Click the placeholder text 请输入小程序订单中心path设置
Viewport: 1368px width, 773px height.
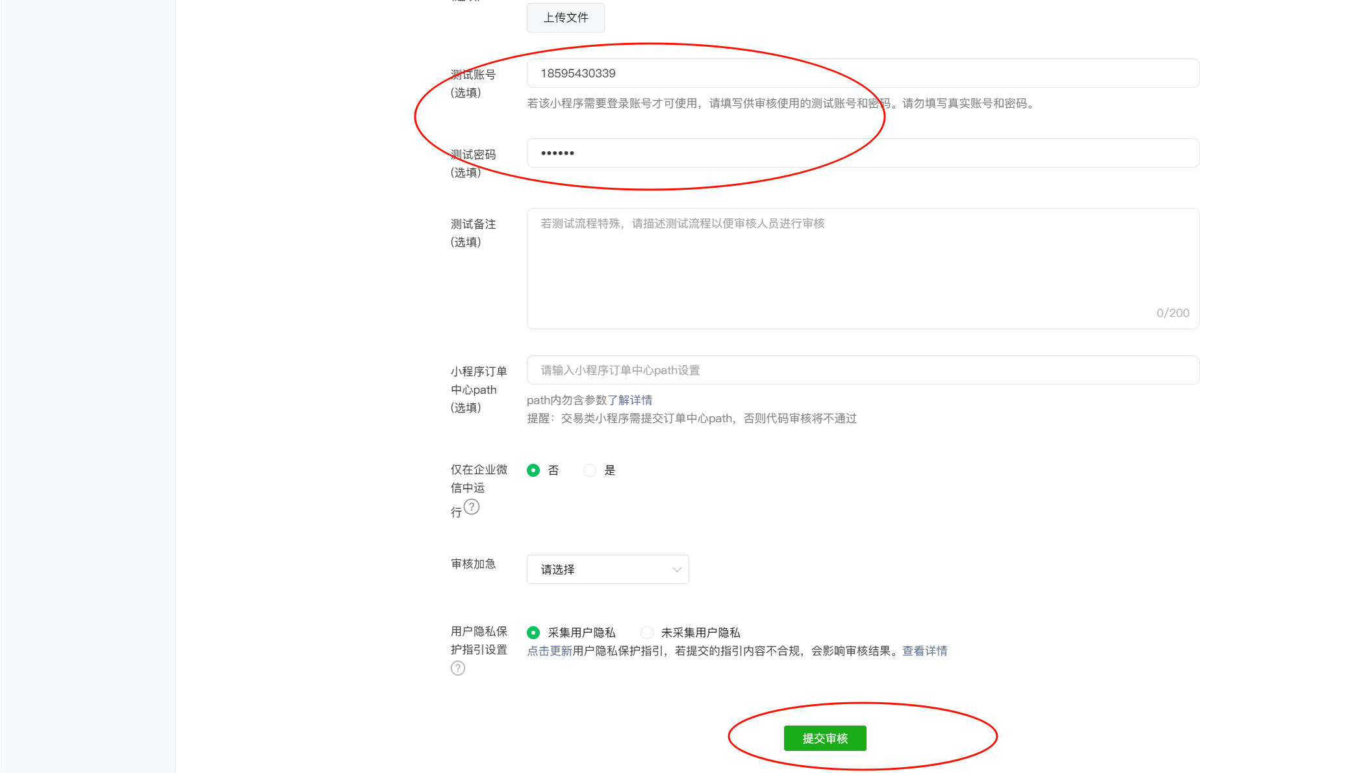pyautogui.click(x=619, y=370)
